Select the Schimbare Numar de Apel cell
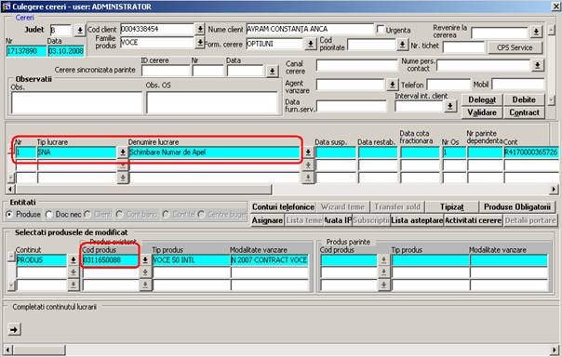The image size is (562, 357). click(x=214, y=152)
